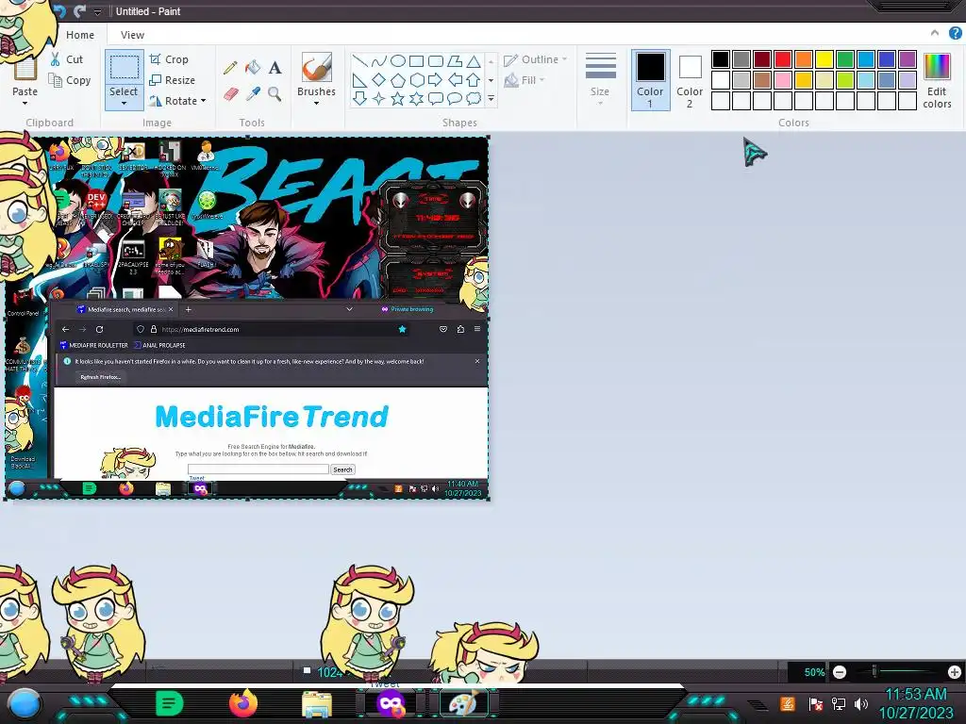This screenshot has width=966, height=724.
Task: Click the Brushes icon
Action: tap(317, 67)
